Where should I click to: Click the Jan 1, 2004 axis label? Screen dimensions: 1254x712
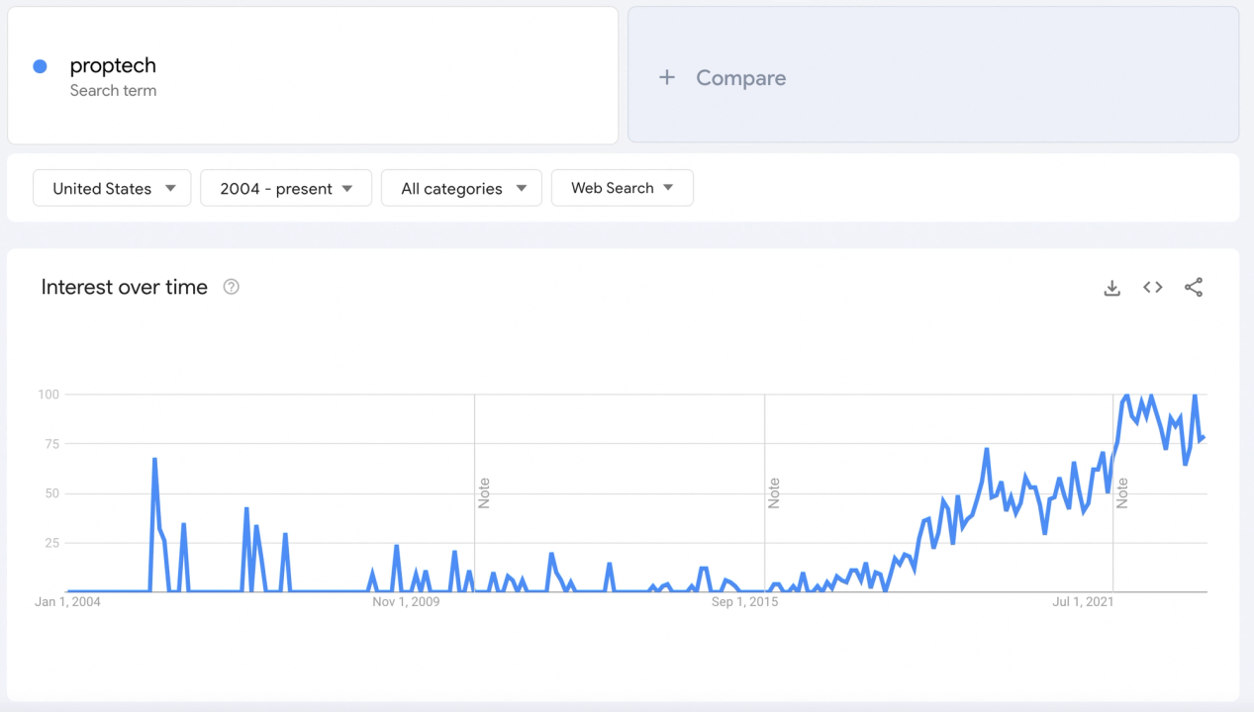point(67,601)
